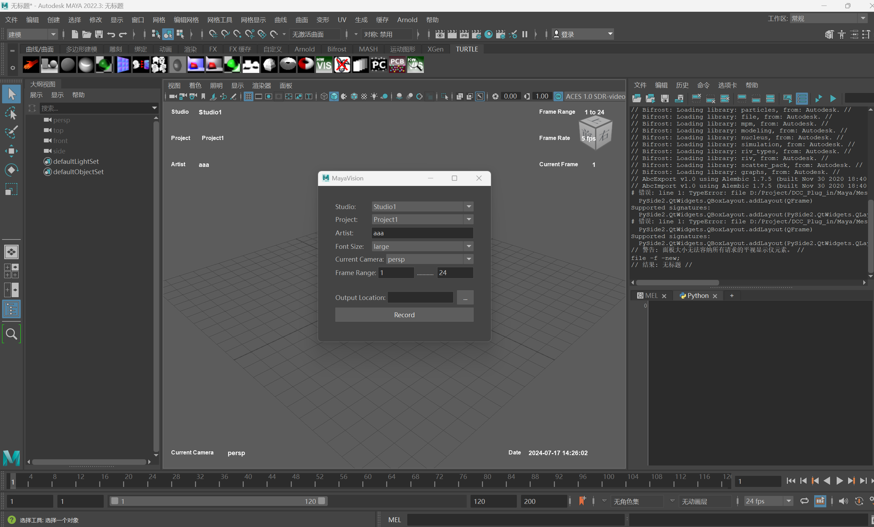Click the Record button
Viewport: 874px width, 527px height.
click(x=404, y=315)
